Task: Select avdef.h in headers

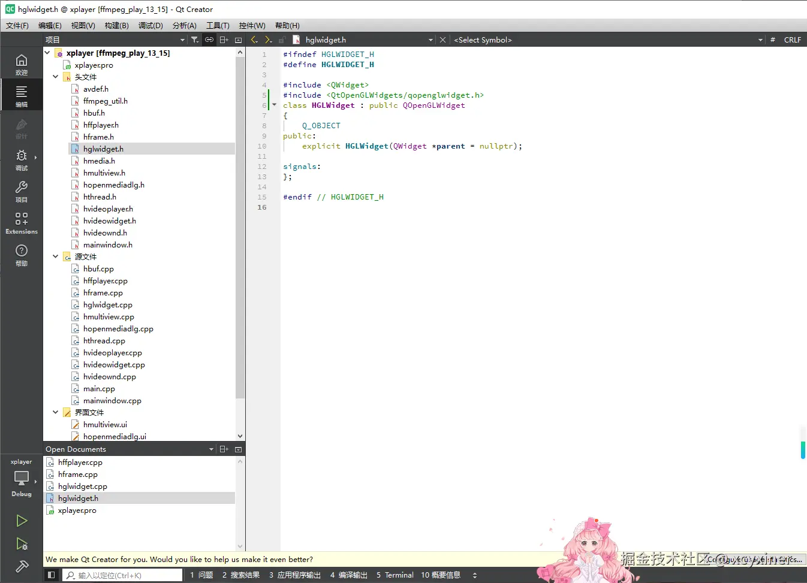Action: 96,89
